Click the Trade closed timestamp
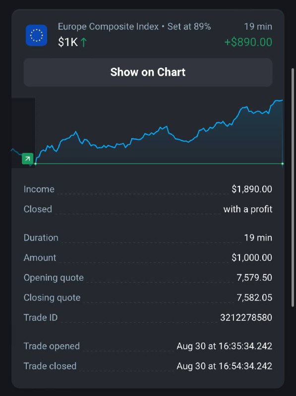296x396 pixels. pos(224,366)
